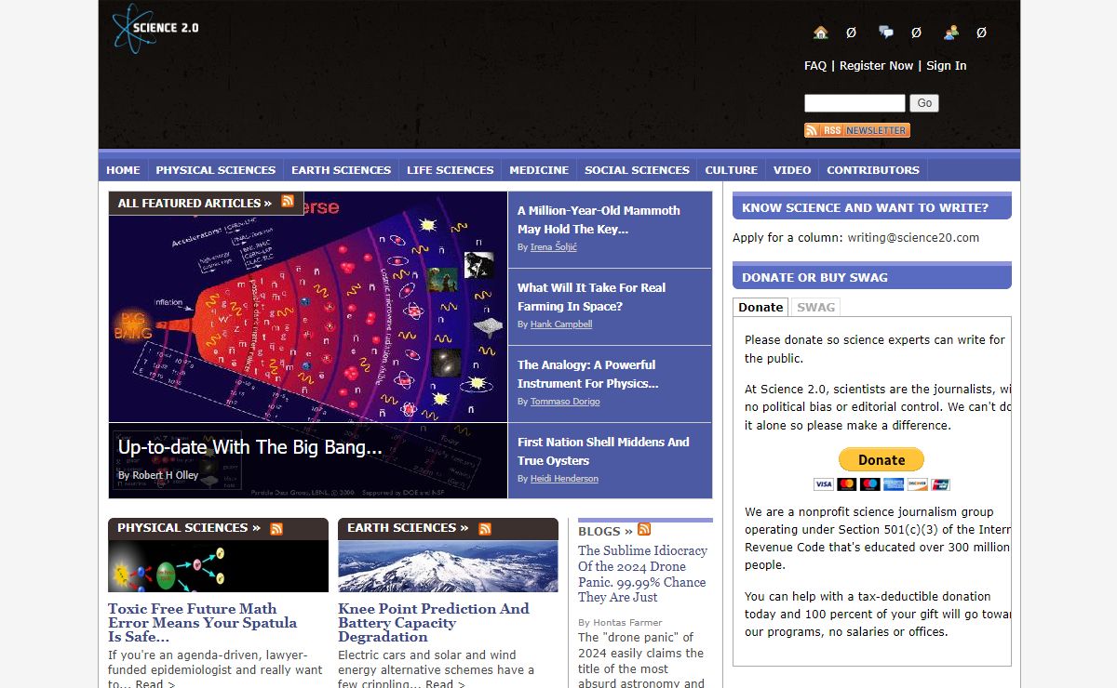Focus the search text field

[855, 103]
